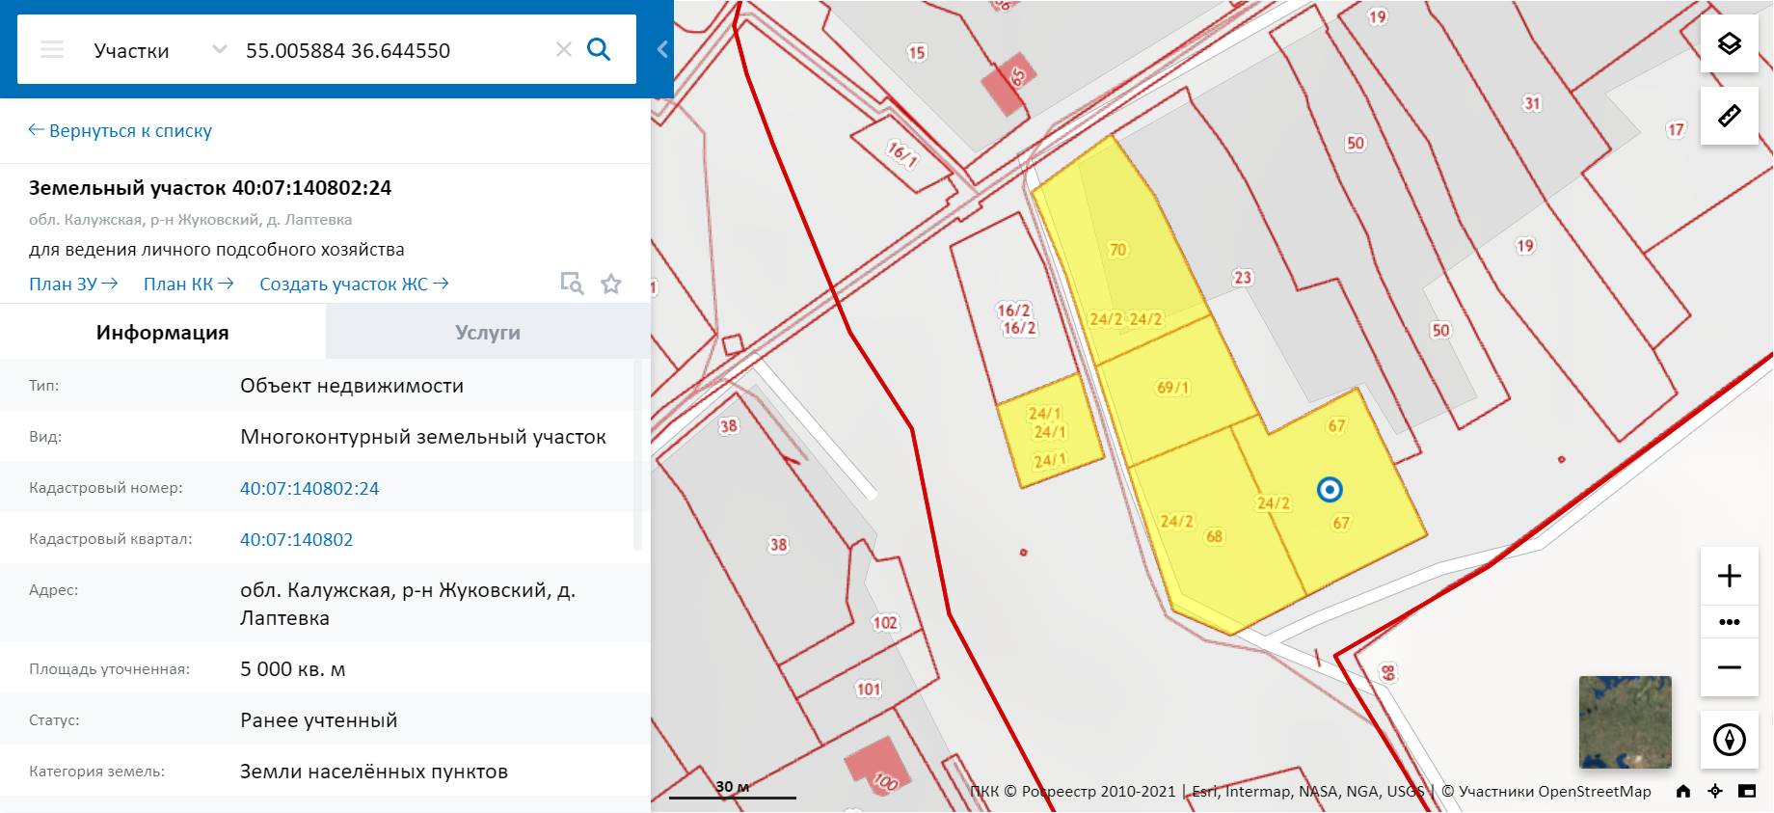Run search with the magnifier icon
1774x813 pixels.
click(599, 49)
